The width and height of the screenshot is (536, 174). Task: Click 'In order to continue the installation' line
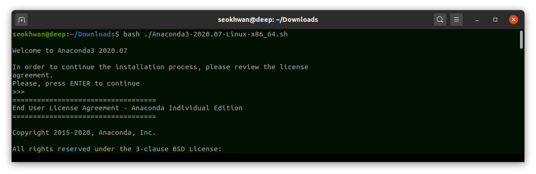tap(160, 67)
